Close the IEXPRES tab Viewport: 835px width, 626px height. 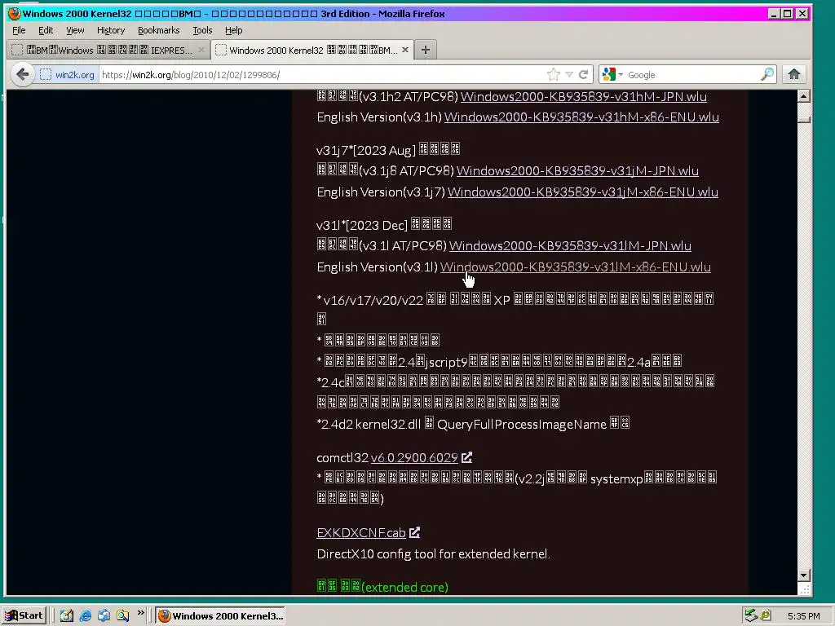click(x=201, y=50)
